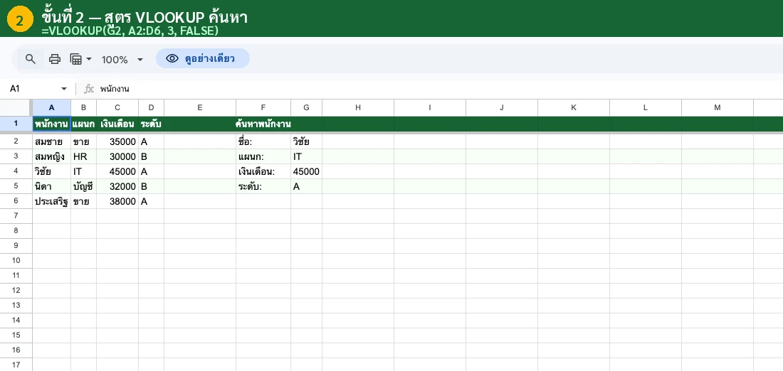Select column E header
Image resolution: width=783 pixels, height=371 pixels.
click(x=200, y=107)
